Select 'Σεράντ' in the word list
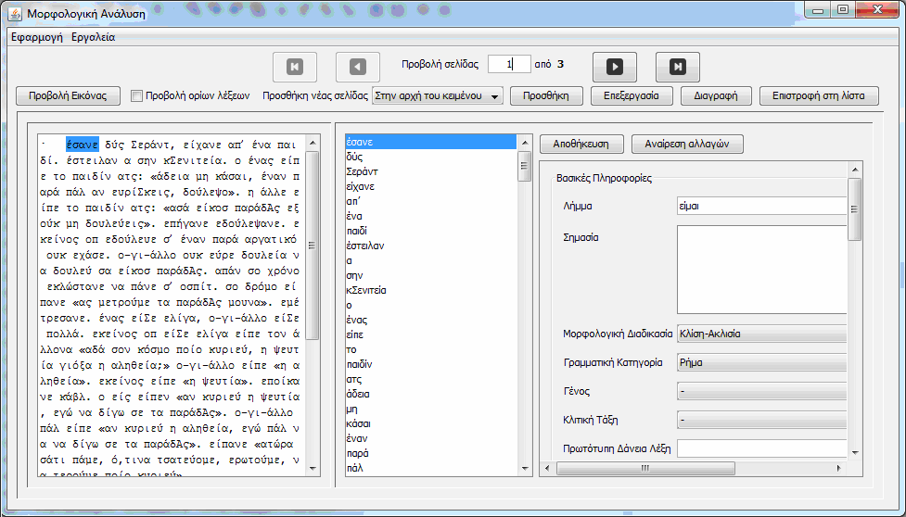The width and height of the screenshot is (906, 517). [x=430, y=172]
